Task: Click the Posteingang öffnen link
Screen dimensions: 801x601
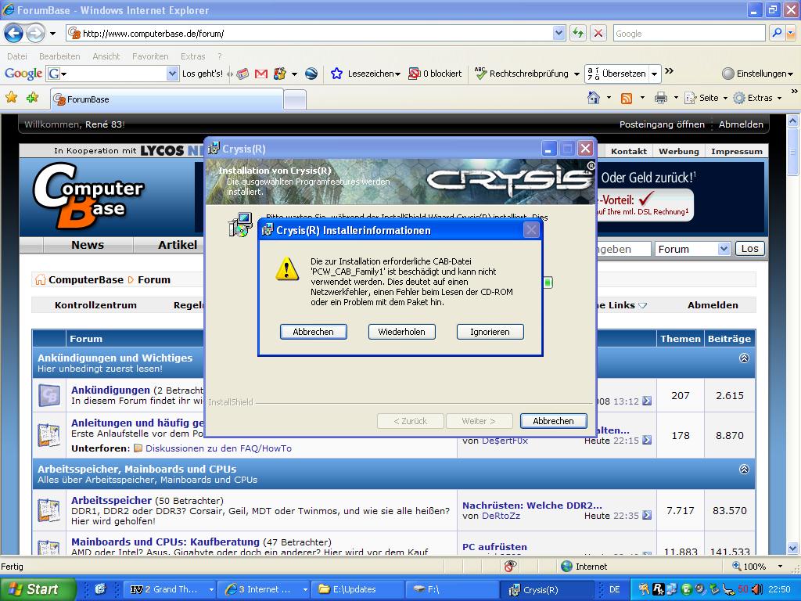Action: point(662,124)
